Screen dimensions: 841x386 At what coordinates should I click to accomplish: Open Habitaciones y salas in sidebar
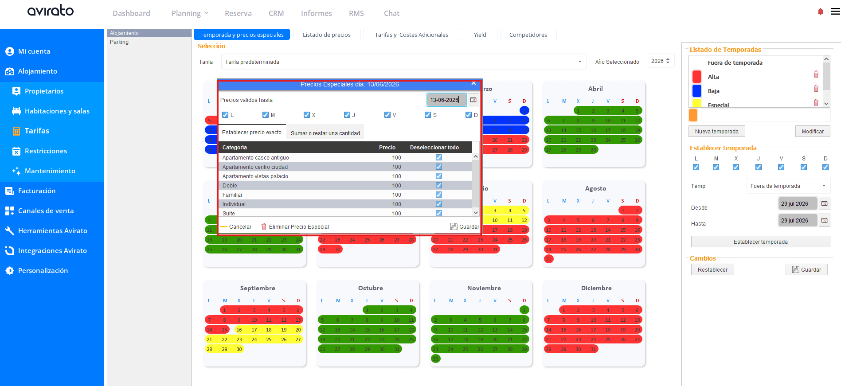click(57, 111)
